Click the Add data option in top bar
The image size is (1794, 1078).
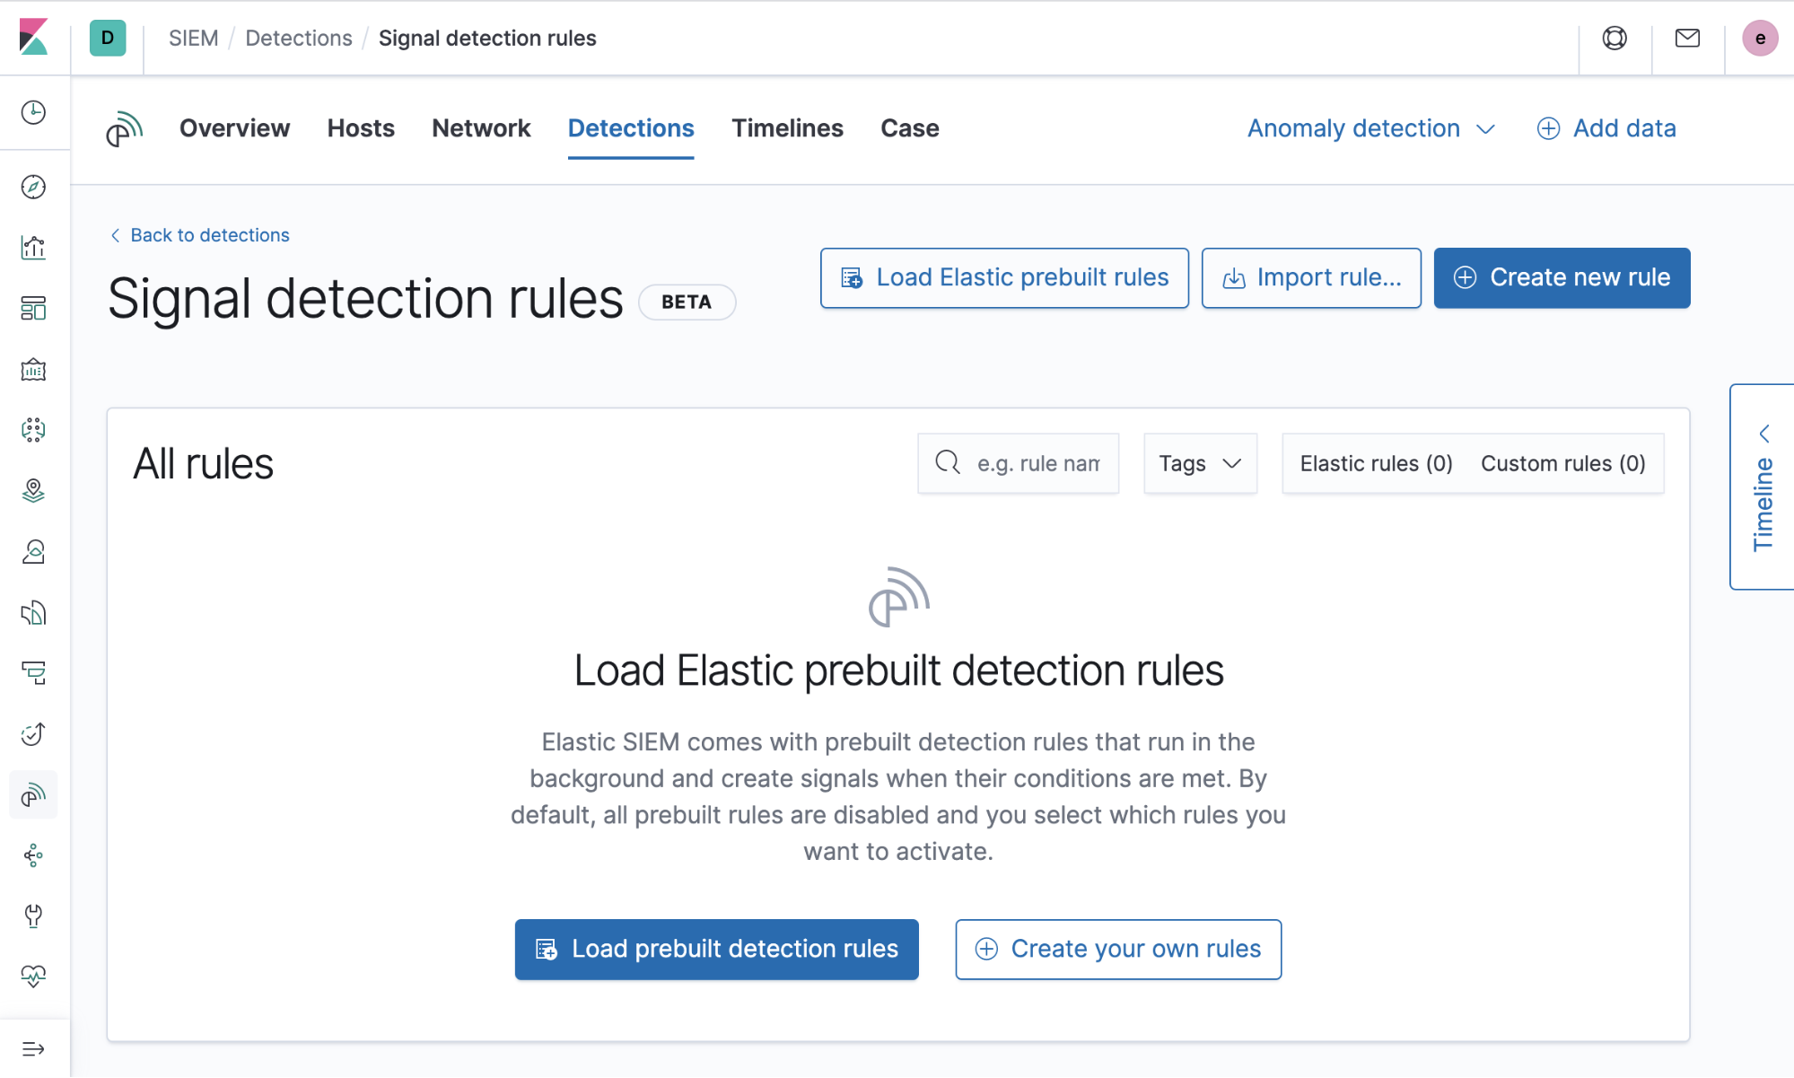1606,128
